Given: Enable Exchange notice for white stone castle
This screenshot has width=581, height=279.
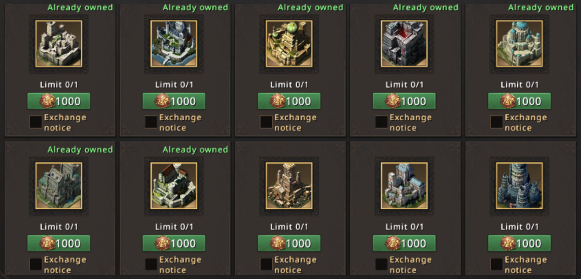Looking at the screenshot, I should tap(36, 122).
